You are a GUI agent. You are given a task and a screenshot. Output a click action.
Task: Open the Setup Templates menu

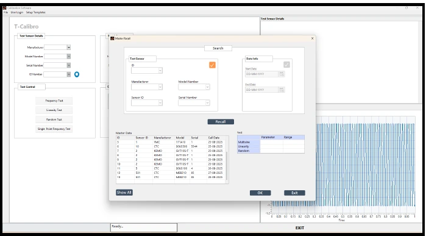(x=35, y=13)
